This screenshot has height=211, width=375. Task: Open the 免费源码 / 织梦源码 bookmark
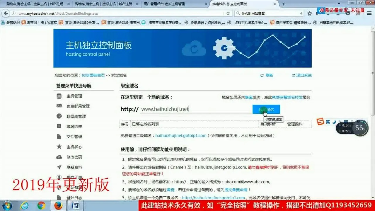pos(205,22)
